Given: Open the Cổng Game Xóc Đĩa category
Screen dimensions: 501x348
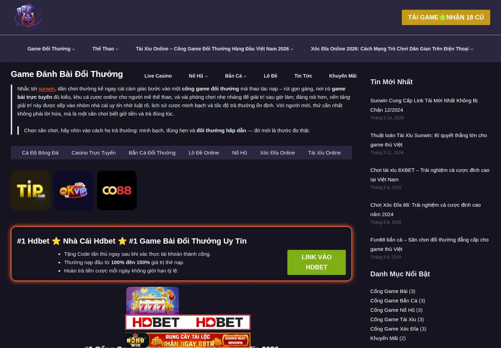Looking at the screenshot, I should point(394,329).
